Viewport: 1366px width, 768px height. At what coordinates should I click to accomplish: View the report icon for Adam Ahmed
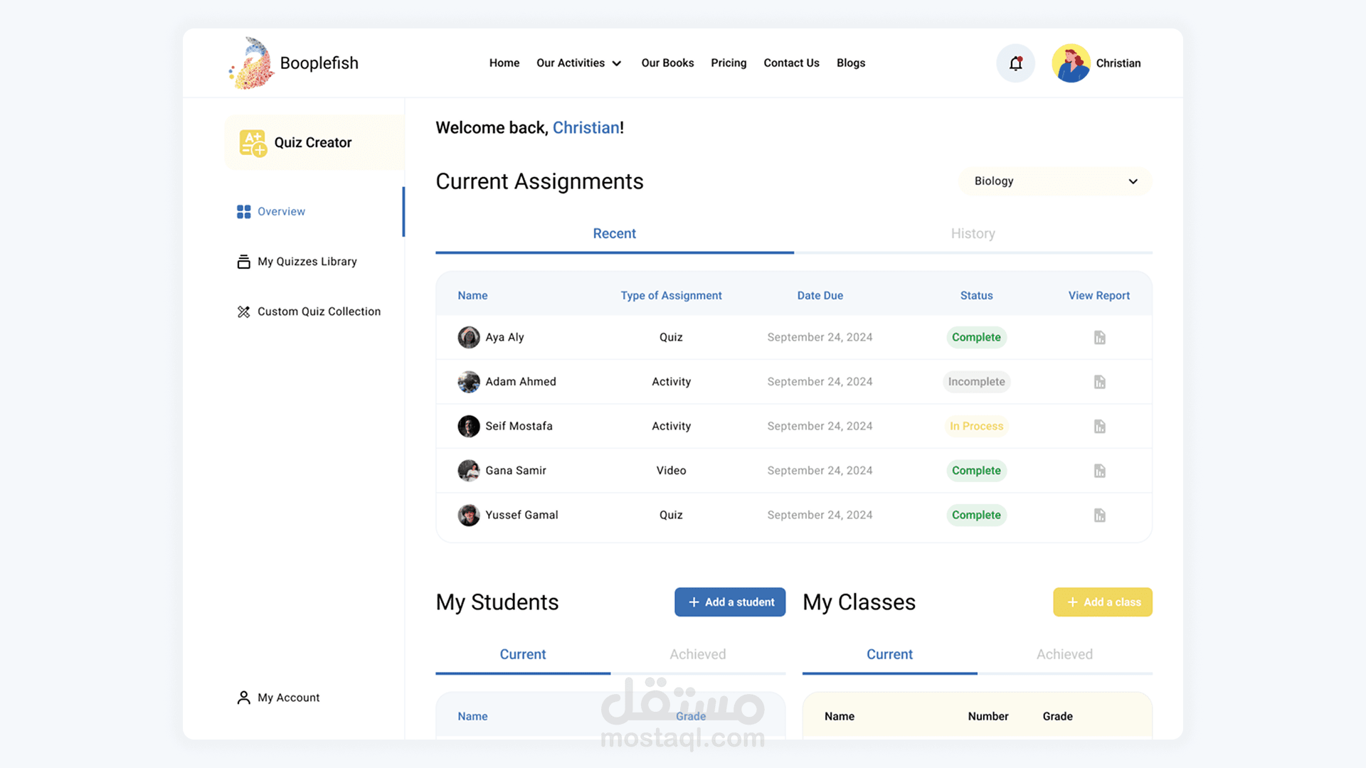pos(1099,382)
